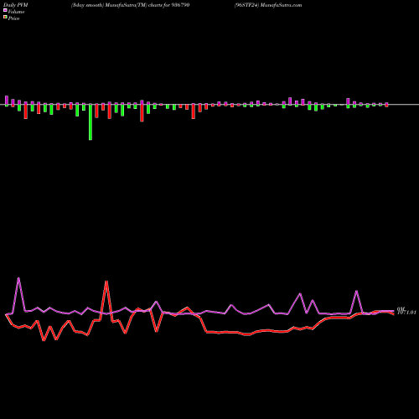This screenshot has width=419, height=419.
Task: Click the '(3day smooth) MunafaSutra(TM) charts for 936790' heading
Action: (x=130, y=5)
